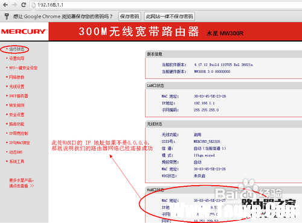
Task: Click WDS状态 value 未开启
Action: 199,176
